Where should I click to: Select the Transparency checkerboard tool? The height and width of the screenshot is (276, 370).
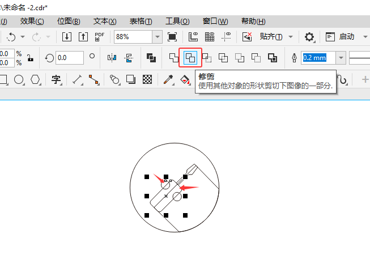click(x=147, y=79)
